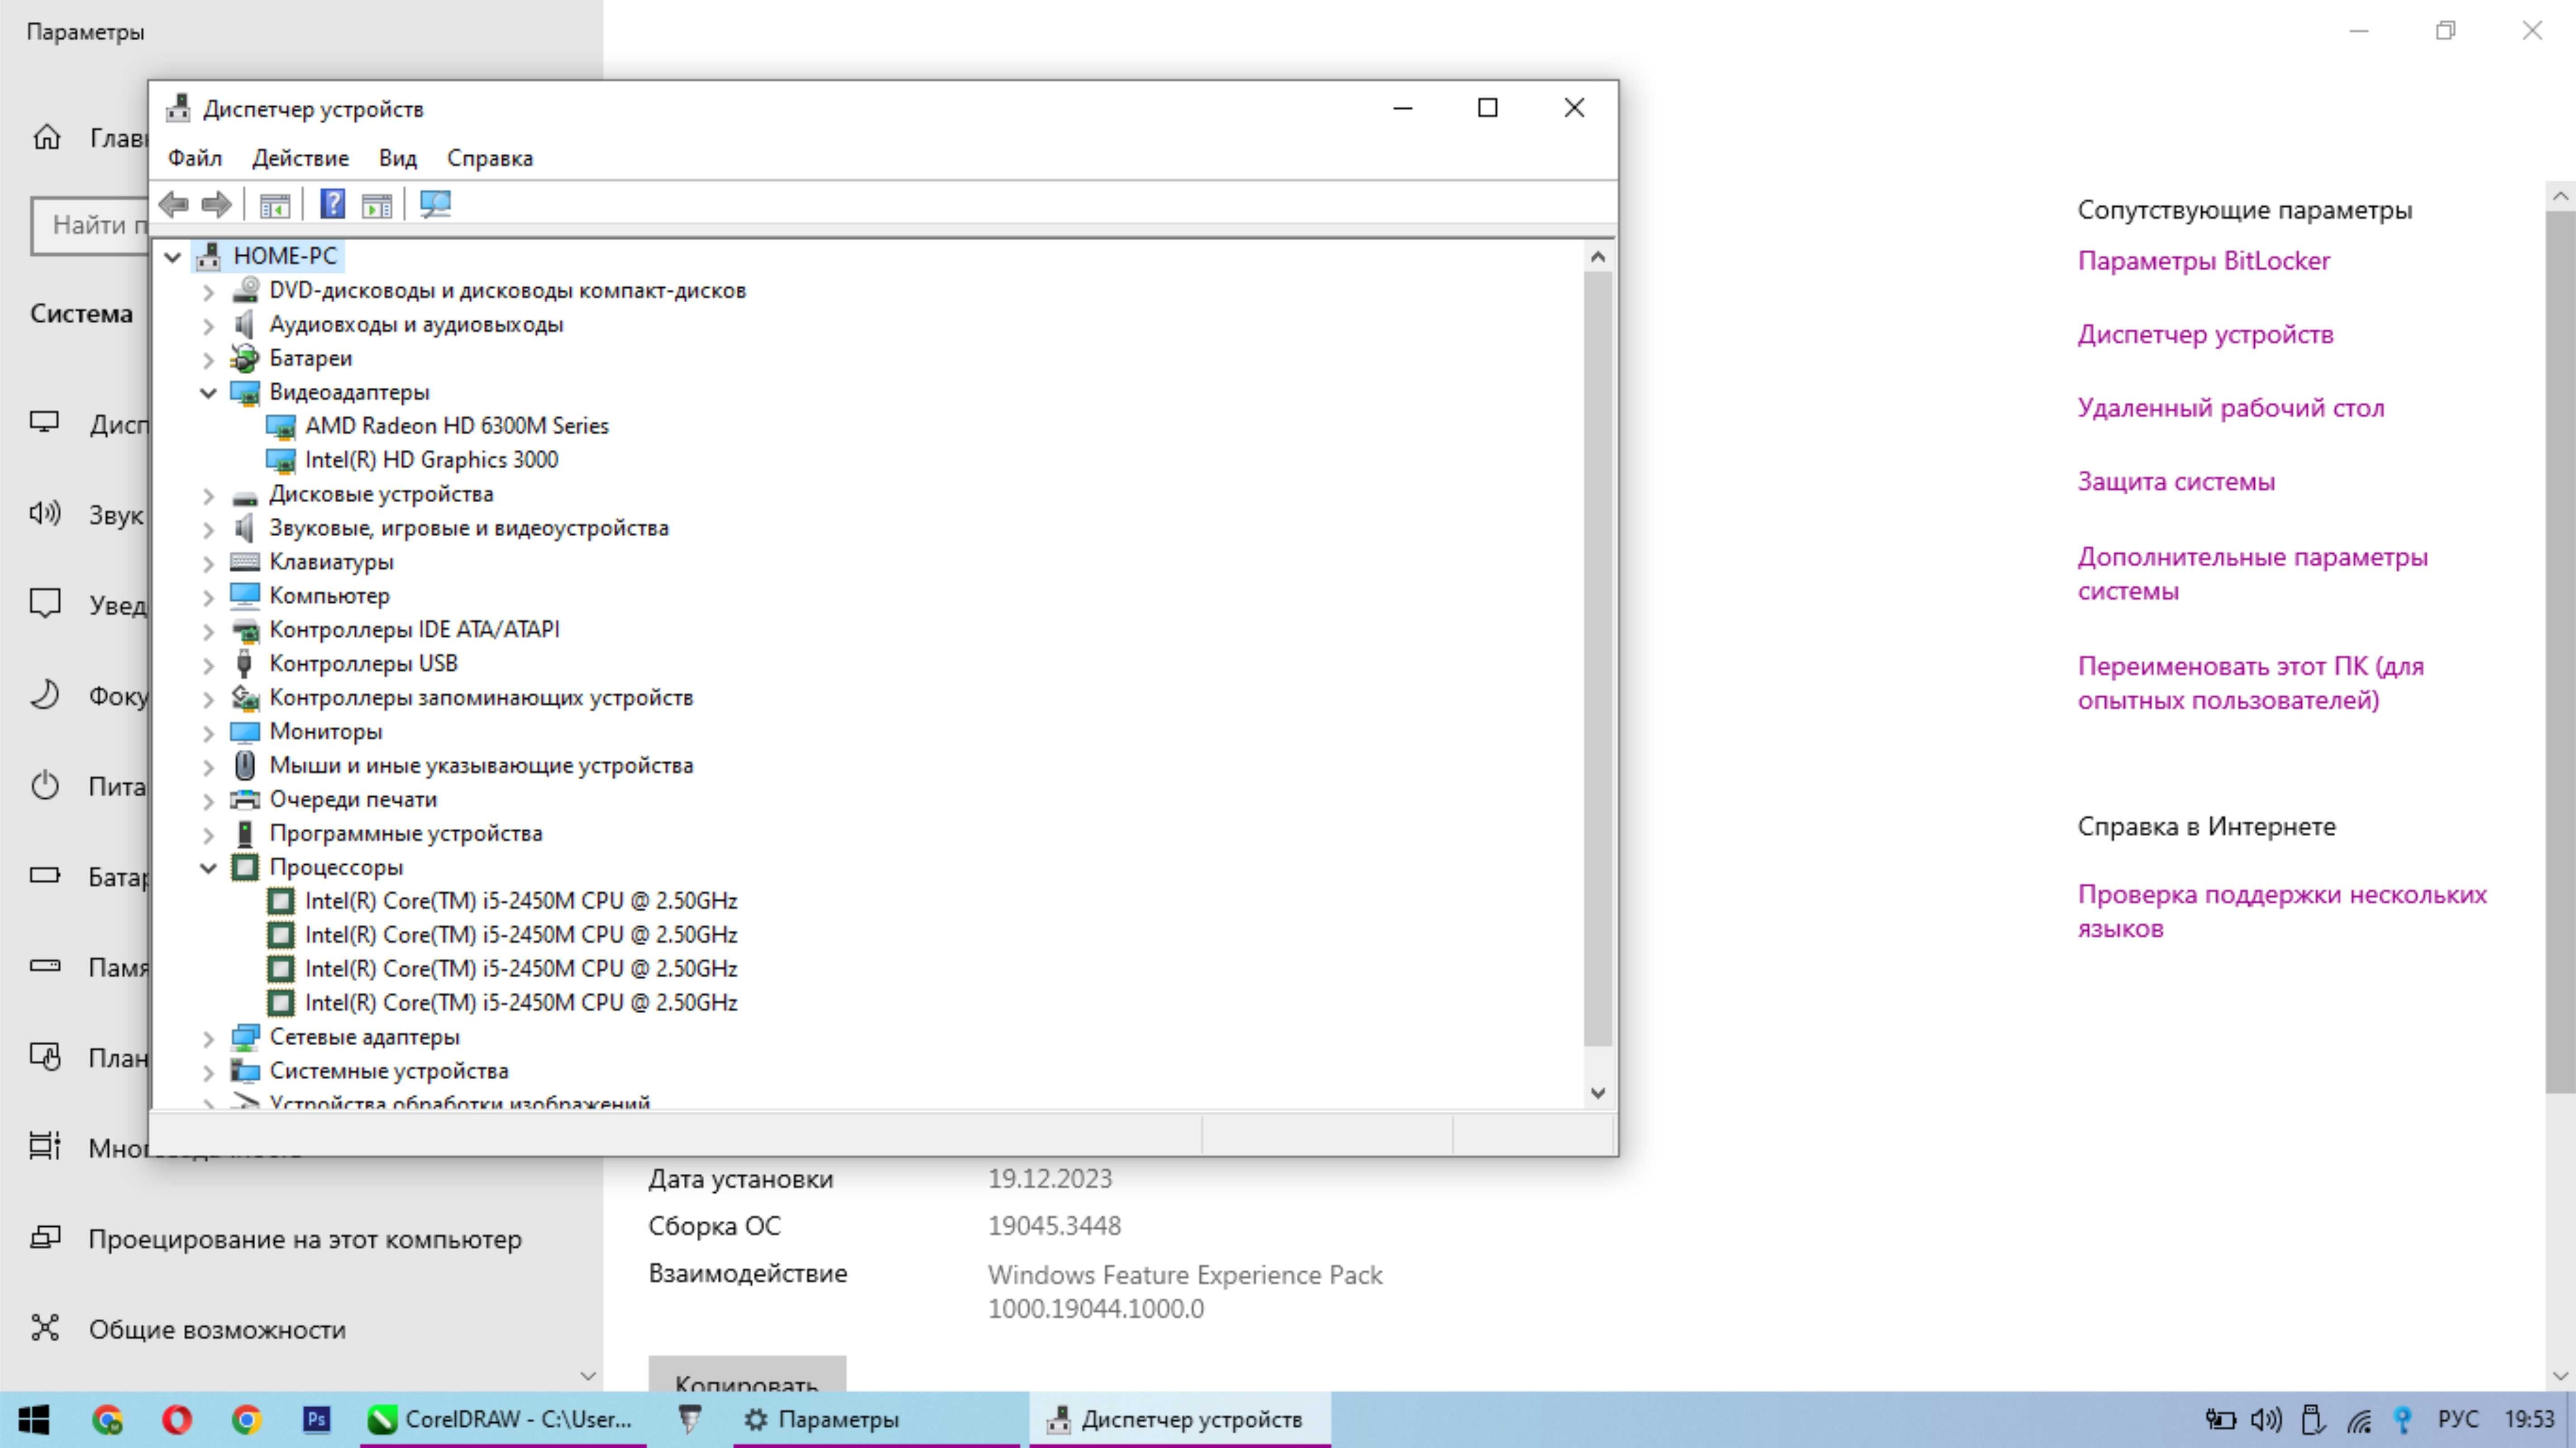
Task: Click the Звуковые, игровые и видеоустройства icon
Action: pyautogui.click(x=245, y=528)
